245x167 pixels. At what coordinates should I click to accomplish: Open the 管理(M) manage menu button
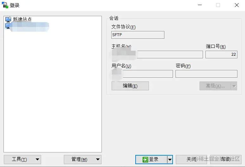click(83, 159)
